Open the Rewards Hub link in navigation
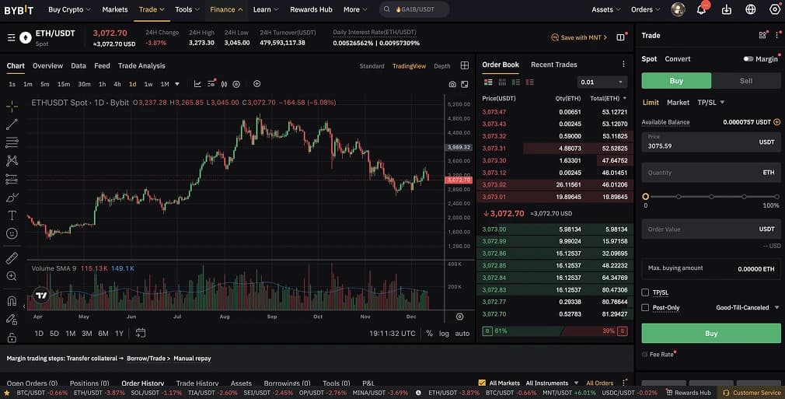The height and width of the screenshot is (399, 785). 311,9
